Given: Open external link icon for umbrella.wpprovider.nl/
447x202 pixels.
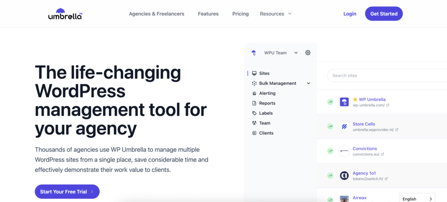Looking at the screenshot, I should tap(396, 129).
